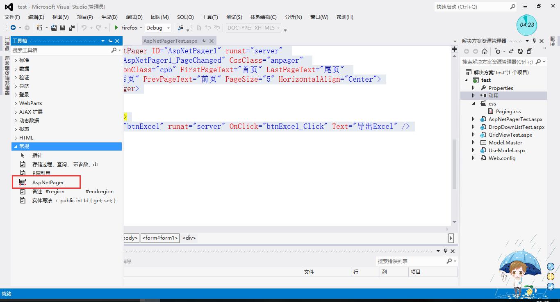The width and height of the screenshot is (560, 302).
Task: Click the Save All toolbar icon
Action: (x=71, y=27)
